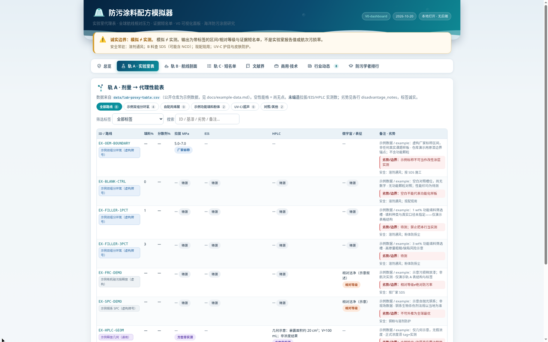548x342 pixels.
Task: Toggle the 对照/其他 filter chip
Action: pos(274,107)
